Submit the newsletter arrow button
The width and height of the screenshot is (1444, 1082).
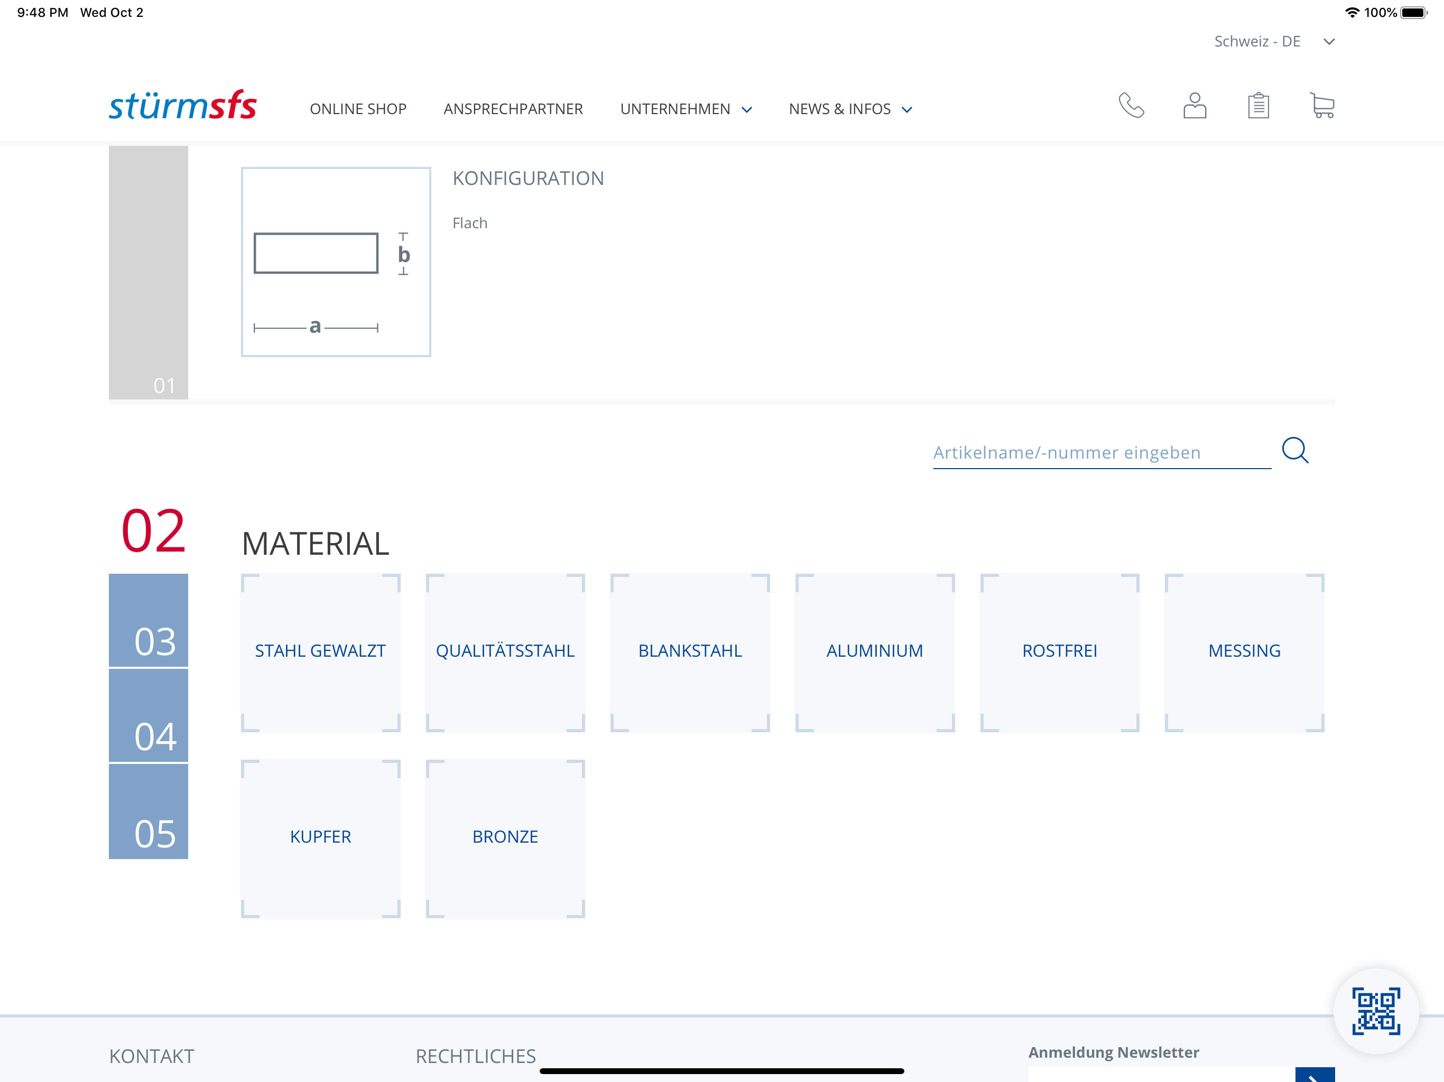point(1315,1075)
